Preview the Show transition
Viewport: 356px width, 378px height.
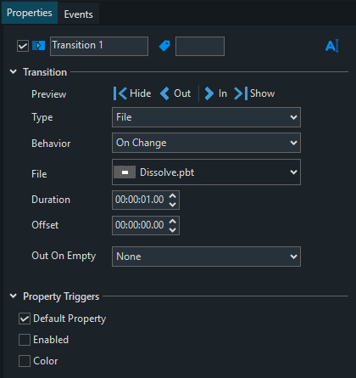[x=254, y=93]
